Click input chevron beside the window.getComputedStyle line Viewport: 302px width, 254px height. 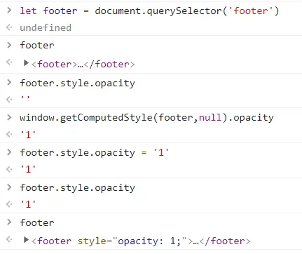point(9,117)
